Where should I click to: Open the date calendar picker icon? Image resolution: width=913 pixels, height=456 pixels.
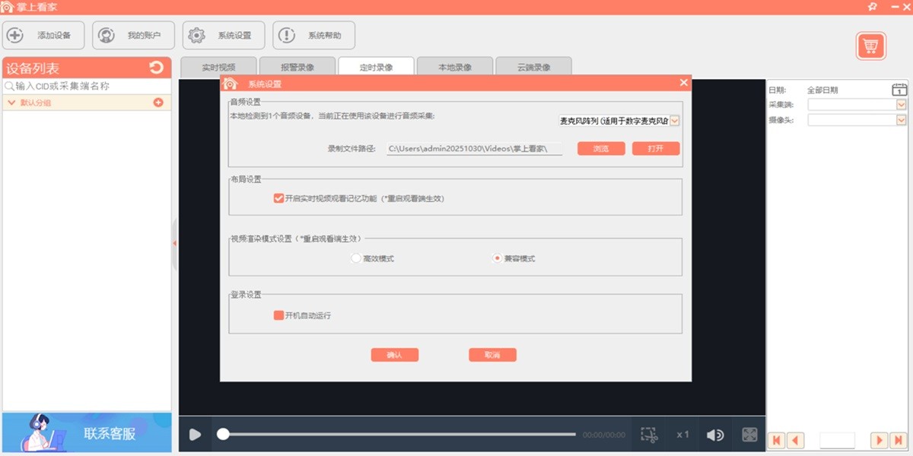coord(899,90)
